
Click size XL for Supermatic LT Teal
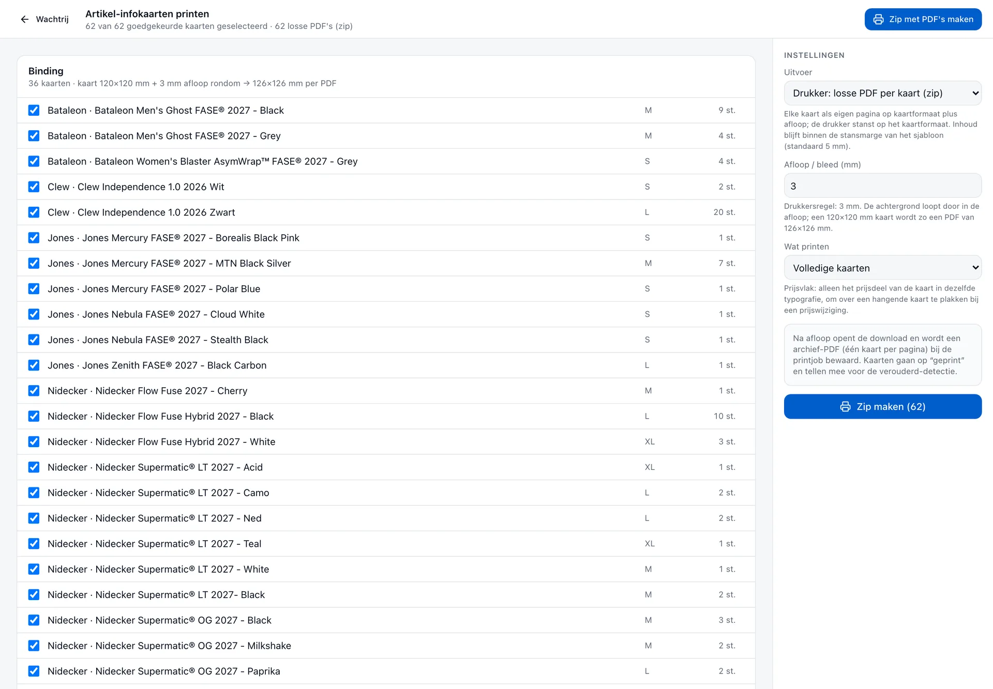(x=650, y=544)
